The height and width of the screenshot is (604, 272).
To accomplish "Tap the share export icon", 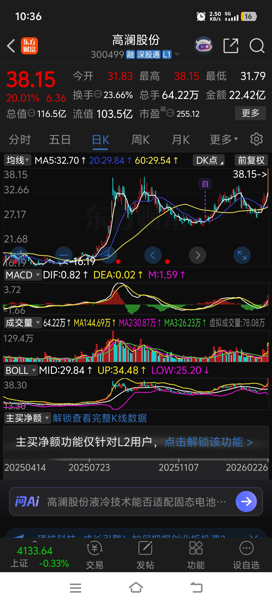I will tap(231, 46).
